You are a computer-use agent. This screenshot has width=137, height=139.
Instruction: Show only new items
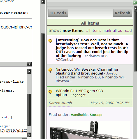click(73, 31)
